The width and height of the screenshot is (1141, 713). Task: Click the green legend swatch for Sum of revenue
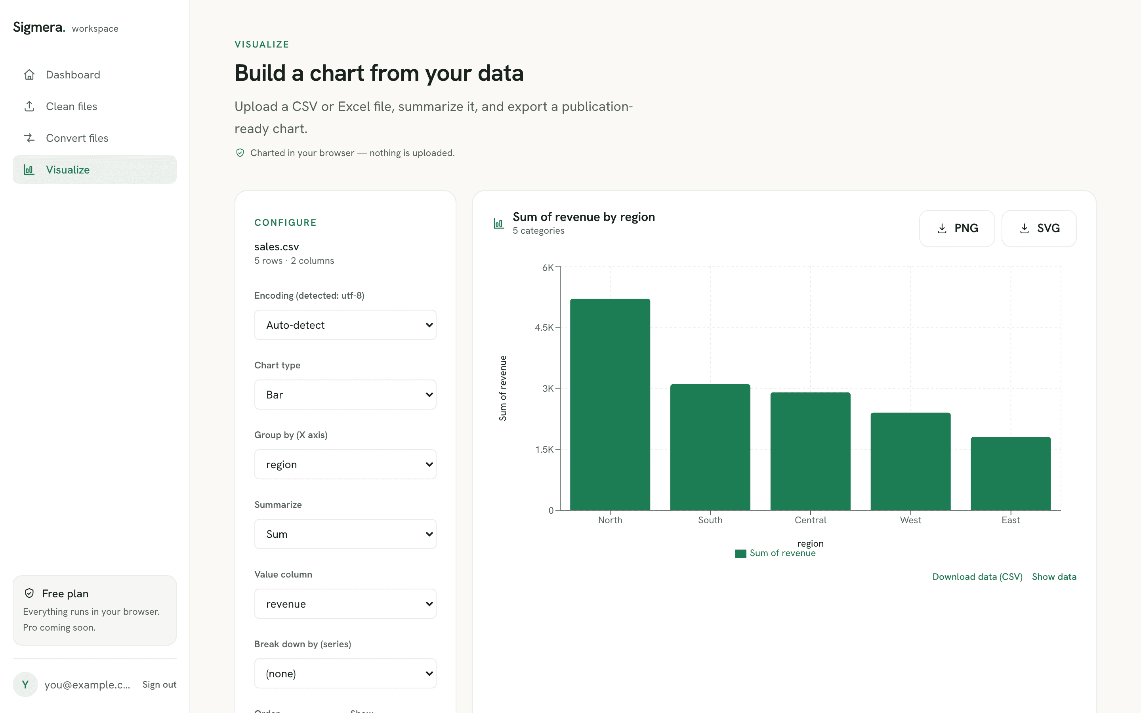pyautogui.click(x=741, y=554)
